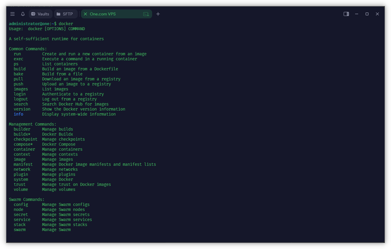Click the Usage output line

(46, 28)
